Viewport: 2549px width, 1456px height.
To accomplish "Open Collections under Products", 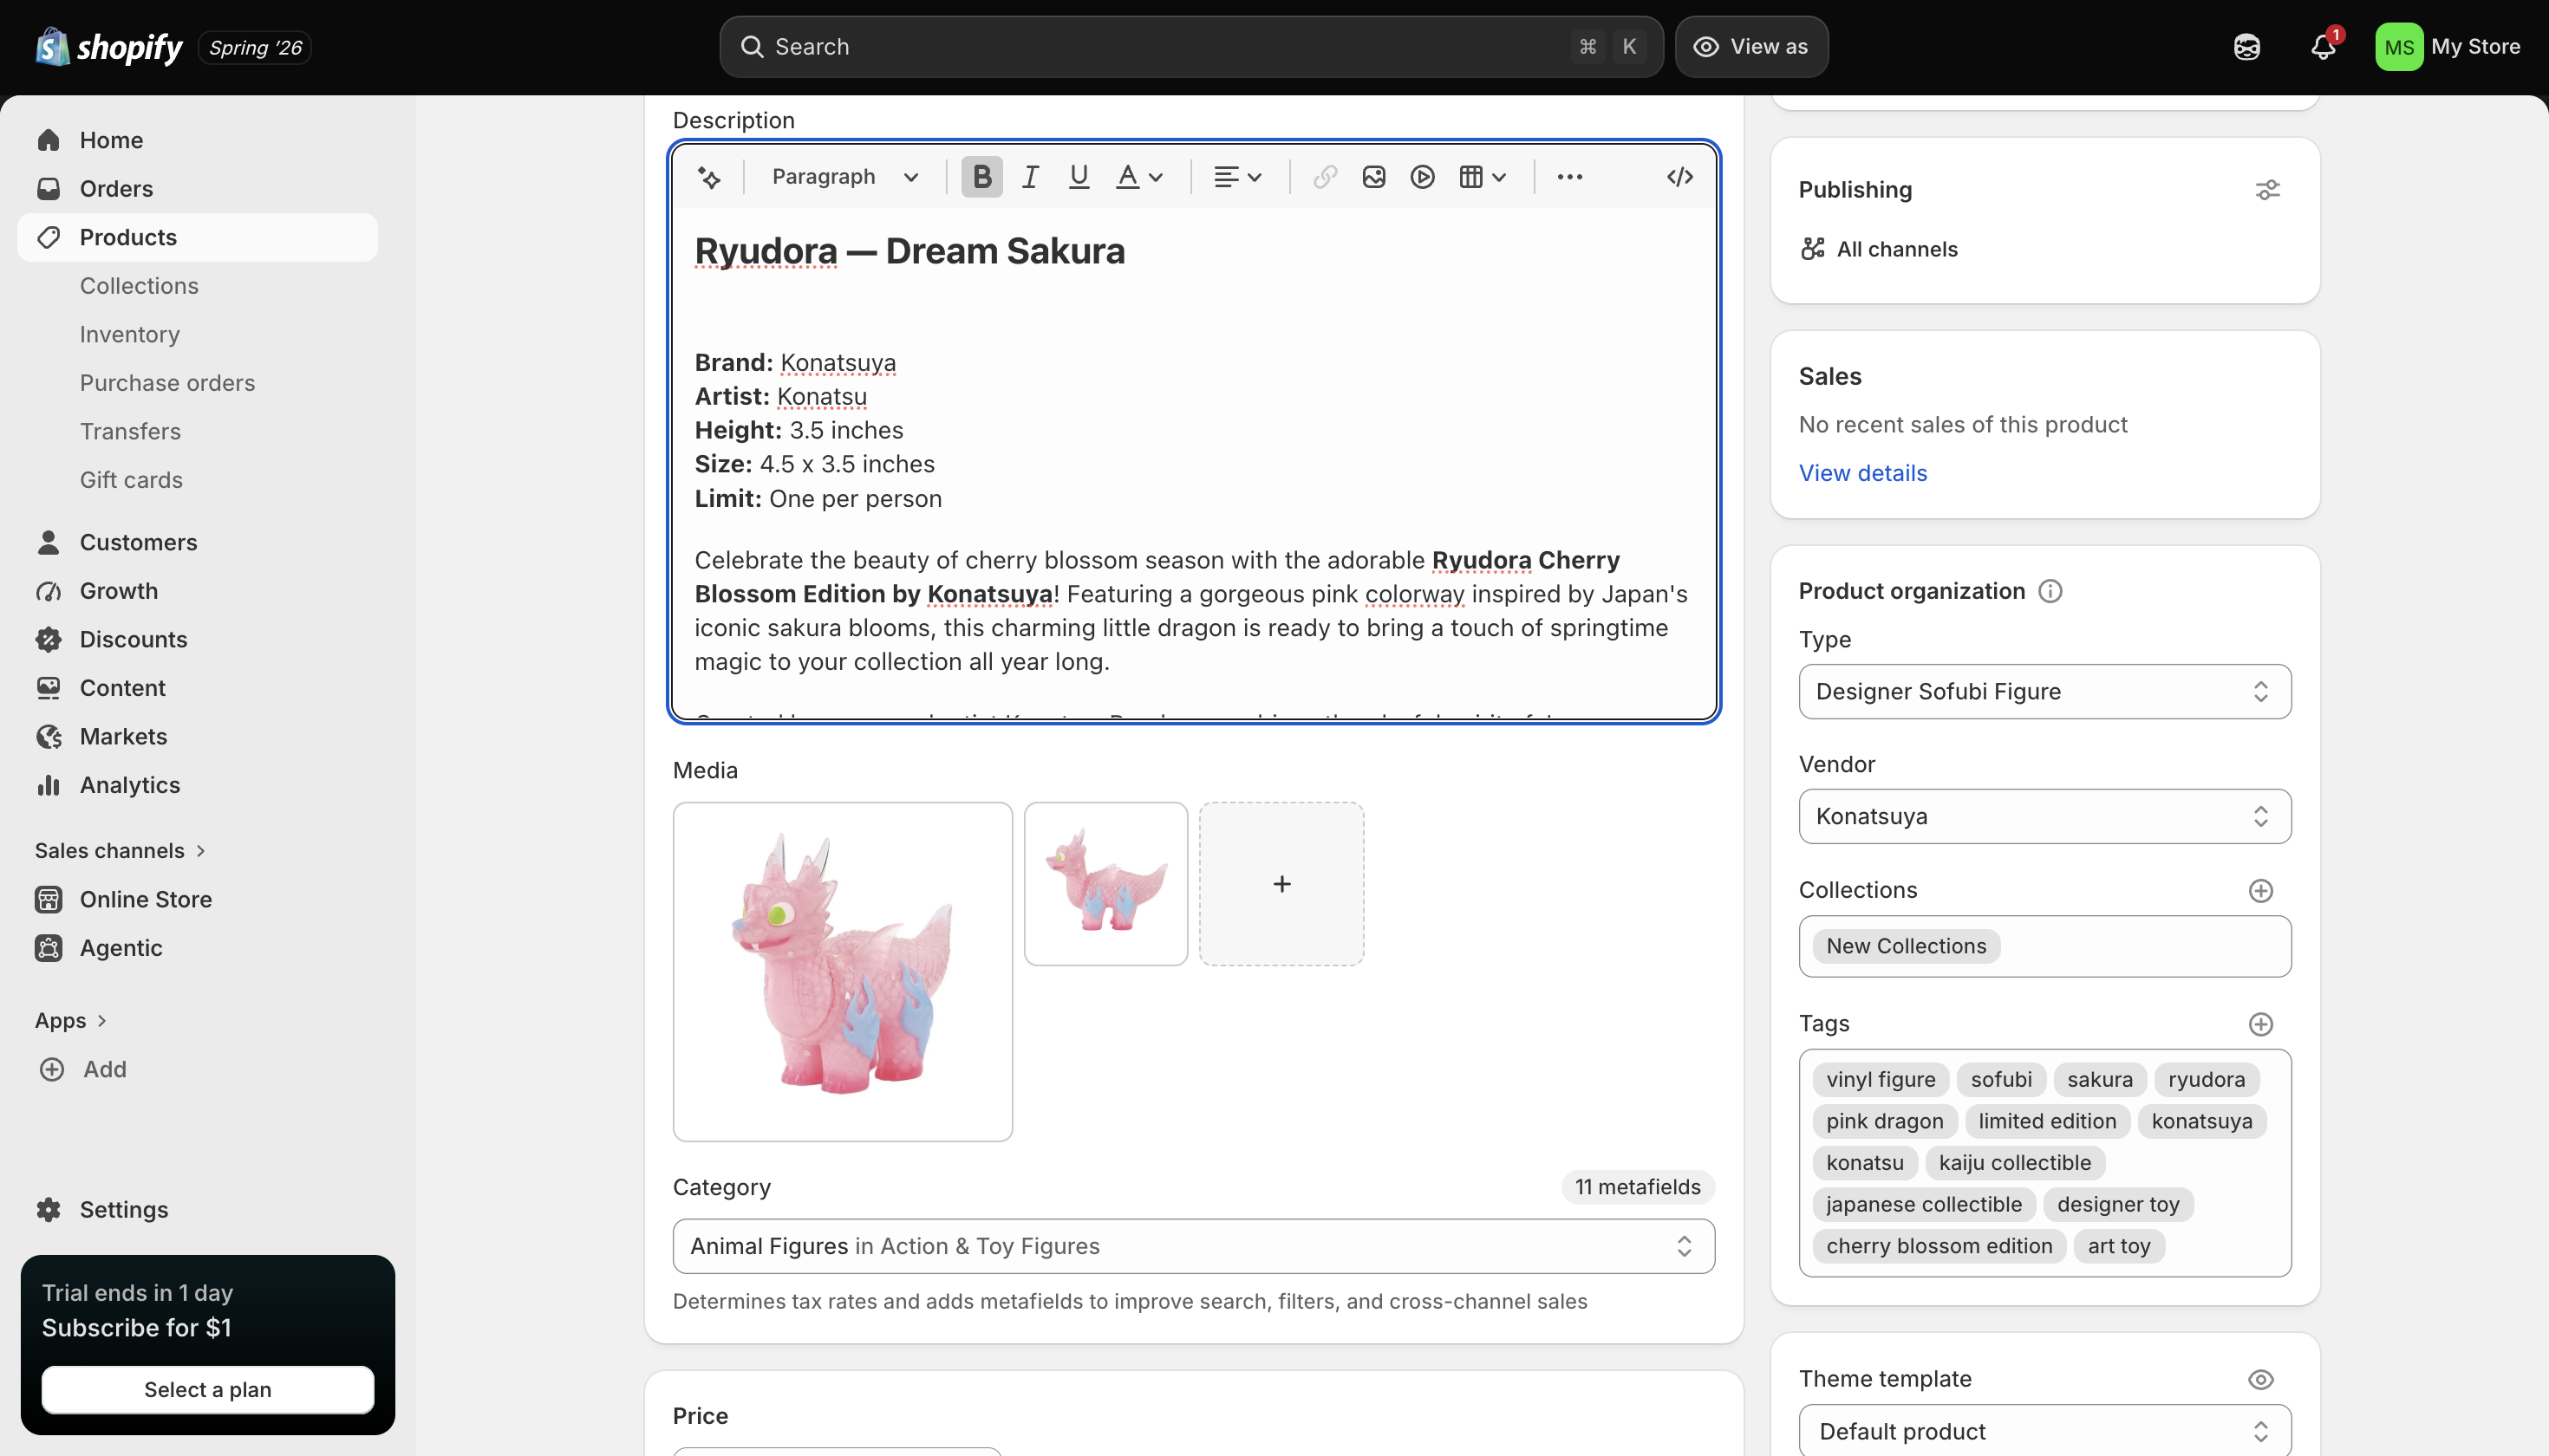I will coord(139,286).
